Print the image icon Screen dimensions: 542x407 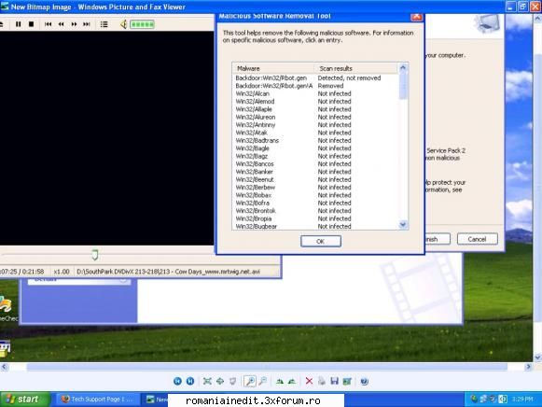point(322,381)
